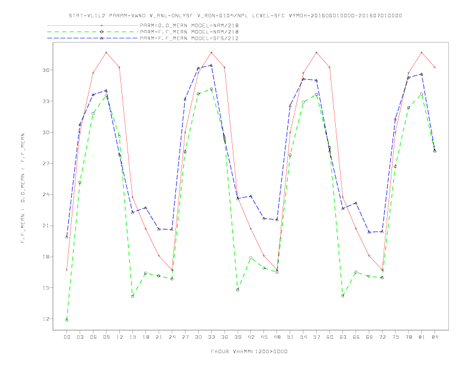This screenshot has width=474, height=367.
Task: Click x-axis tick label 84
Action: (435, 337)
